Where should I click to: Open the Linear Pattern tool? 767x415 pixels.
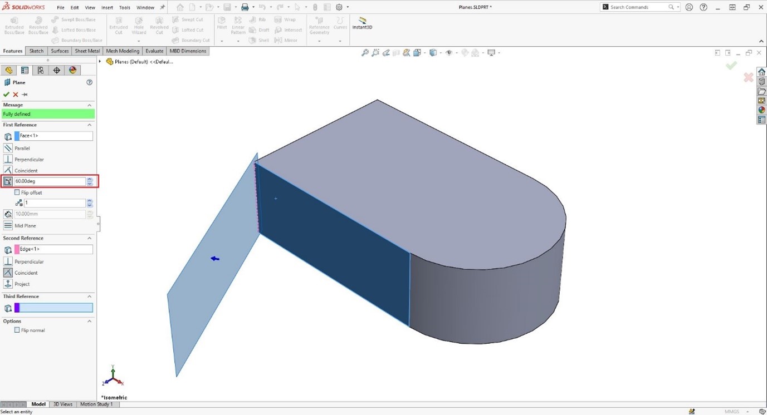238,25
